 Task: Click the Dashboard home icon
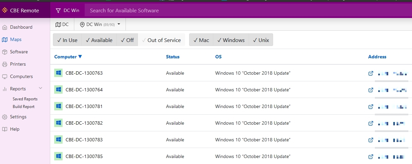point(5,27)
